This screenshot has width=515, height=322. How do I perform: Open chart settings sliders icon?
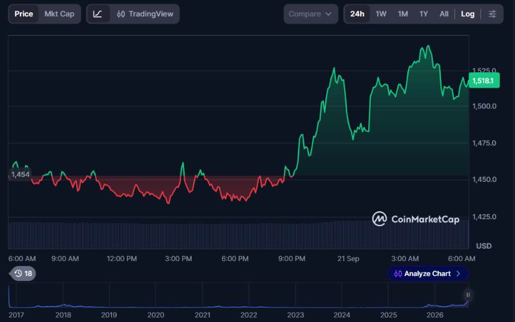(492, 14)
